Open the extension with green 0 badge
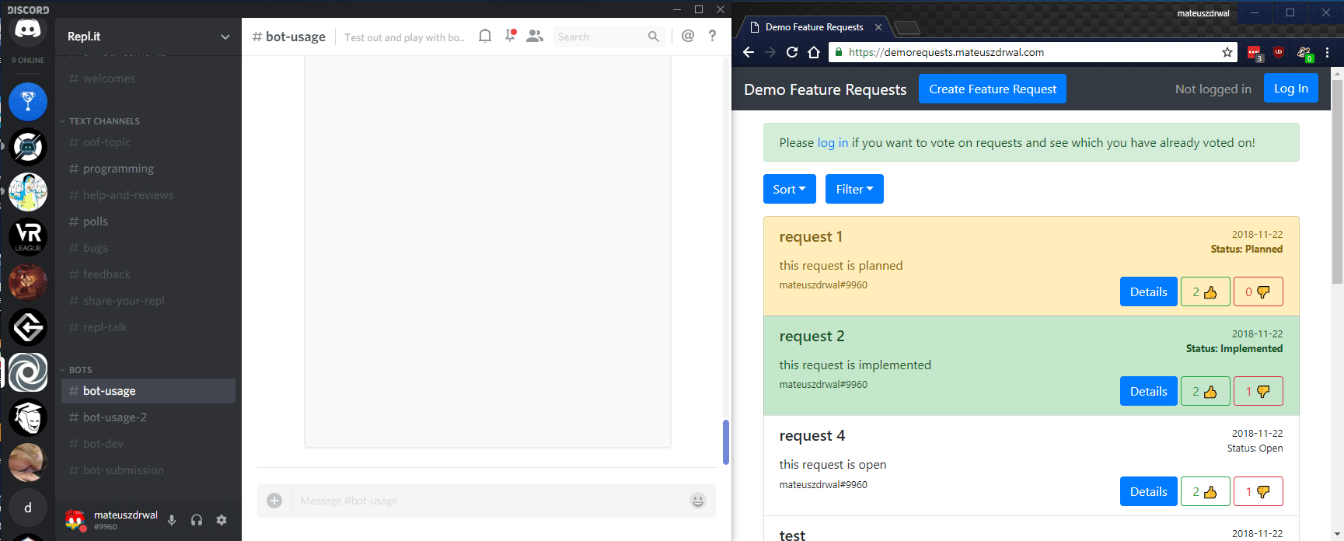The height and width of the screenshot is (541, 1344). (x=1304, y=53)
